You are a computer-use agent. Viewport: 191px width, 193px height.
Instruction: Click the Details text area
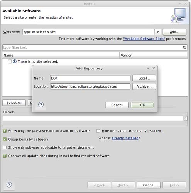coord(93,119)
